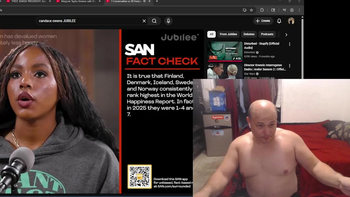Screen dimensions: 350x197
Task: Click the Create button
Action: (263, 21)
